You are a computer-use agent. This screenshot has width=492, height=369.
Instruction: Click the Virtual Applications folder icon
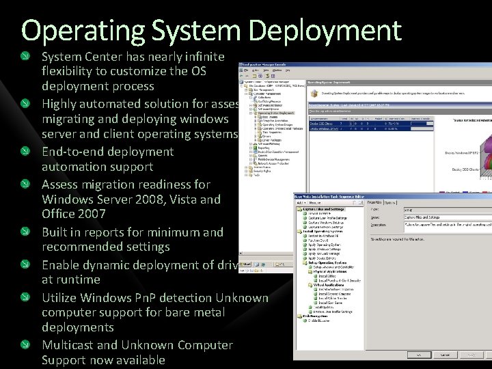pyautogui.click(x=310, y=285)
